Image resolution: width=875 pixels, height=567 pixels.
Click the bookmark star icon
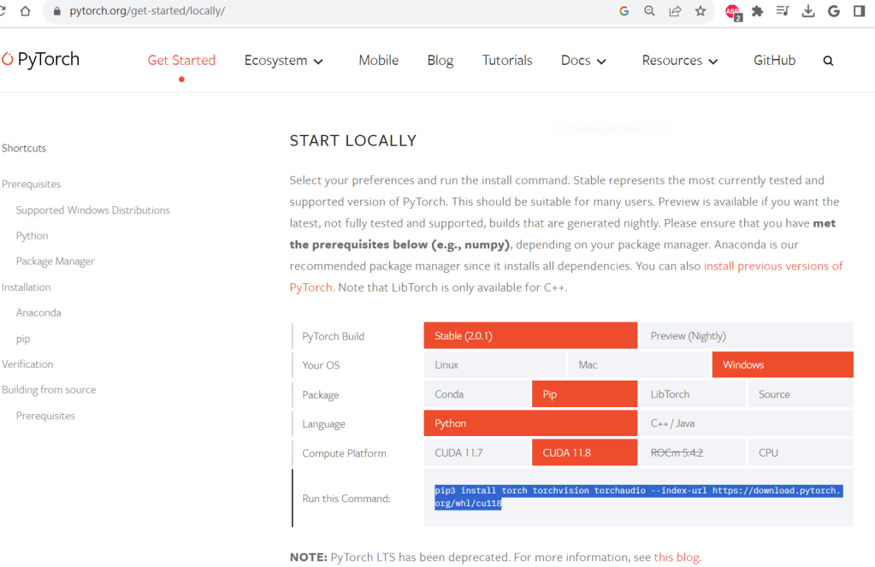point(701,12)
